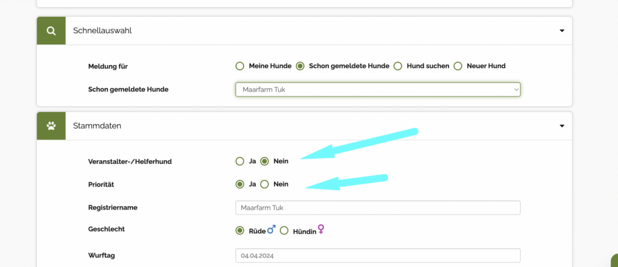Click the Wurftag date field
Image resolution: width=618 pixels, height=267 pixels.
(378, 256)
